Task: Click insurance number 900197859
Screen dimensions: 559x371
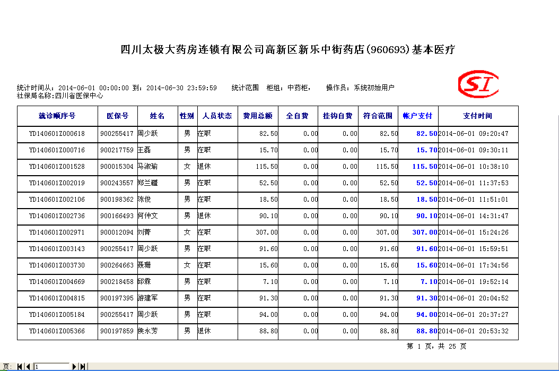Action: click(117, 331)
